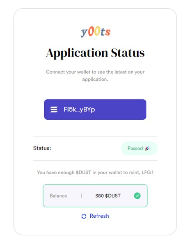Screen dimensions: 190x246
Task: Click the 'You have enough $DUST' message
Action: tap(95, 173)
